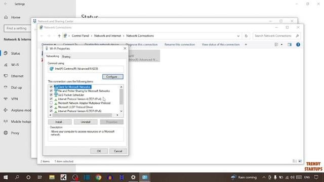Select Status in Settings sidebar
Image resolution: width=324 pixels, height=182 pixels.
pos(16,53)
